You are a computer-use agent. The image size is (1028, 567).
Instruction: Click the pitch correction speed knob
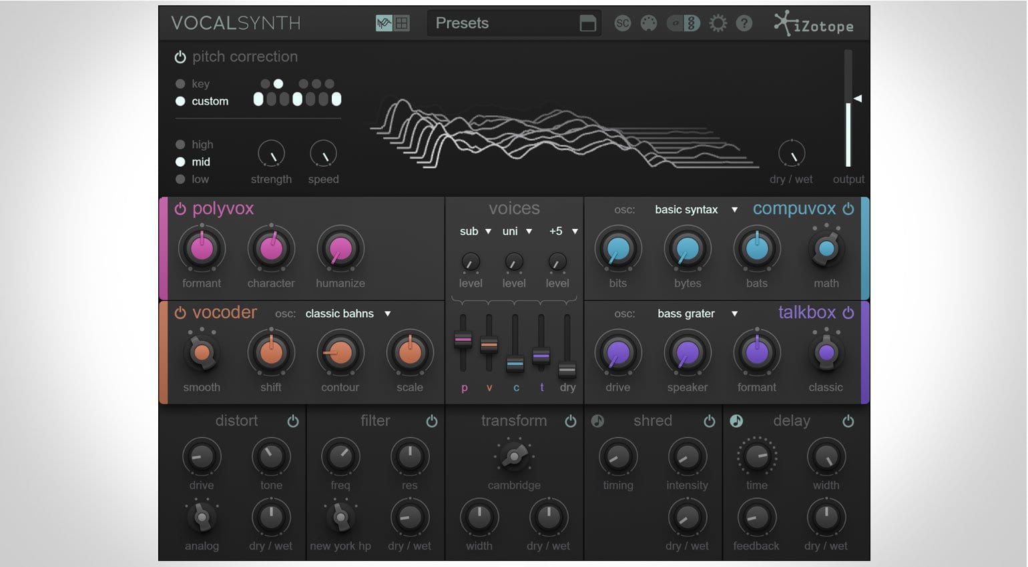pos(323,154)
